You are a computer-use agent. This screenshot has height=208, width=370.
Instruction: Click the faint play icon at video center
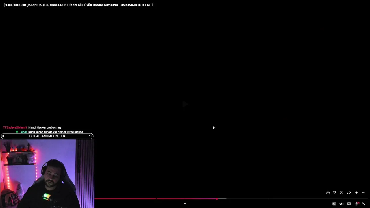[x=185, y=104]
